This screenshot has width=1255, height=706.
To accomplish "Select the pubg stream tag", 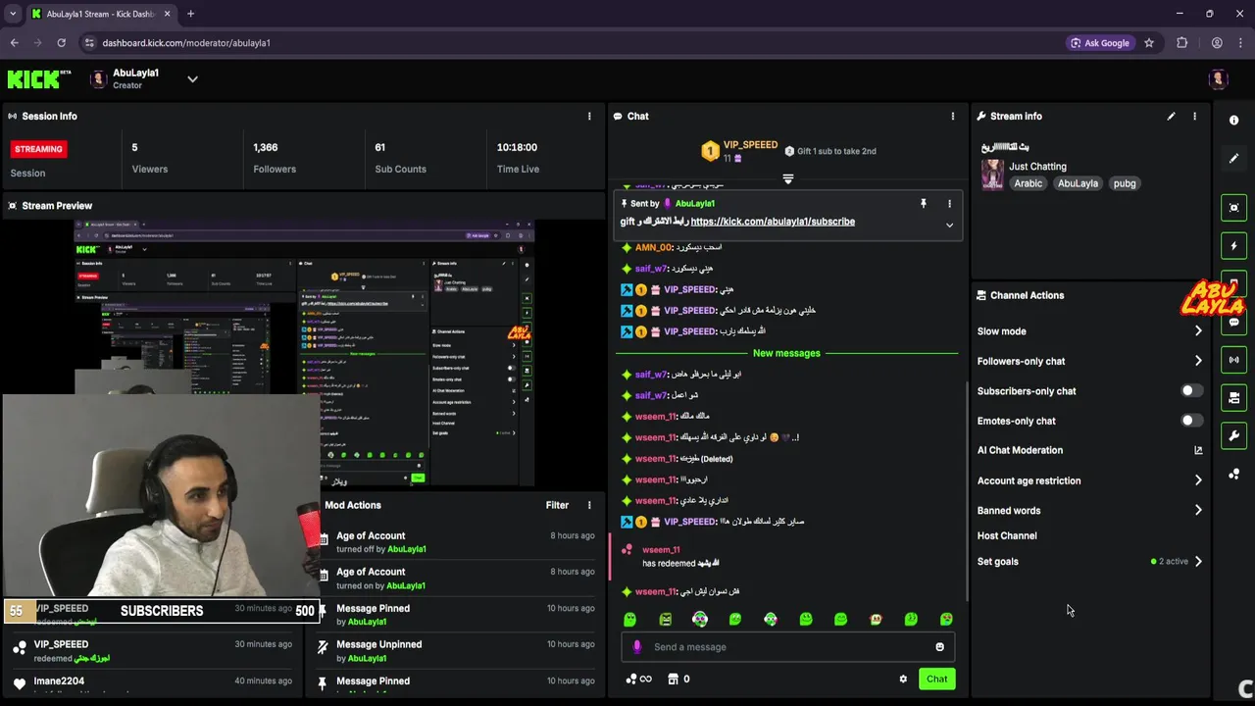I will click(x=1125, y=183).
